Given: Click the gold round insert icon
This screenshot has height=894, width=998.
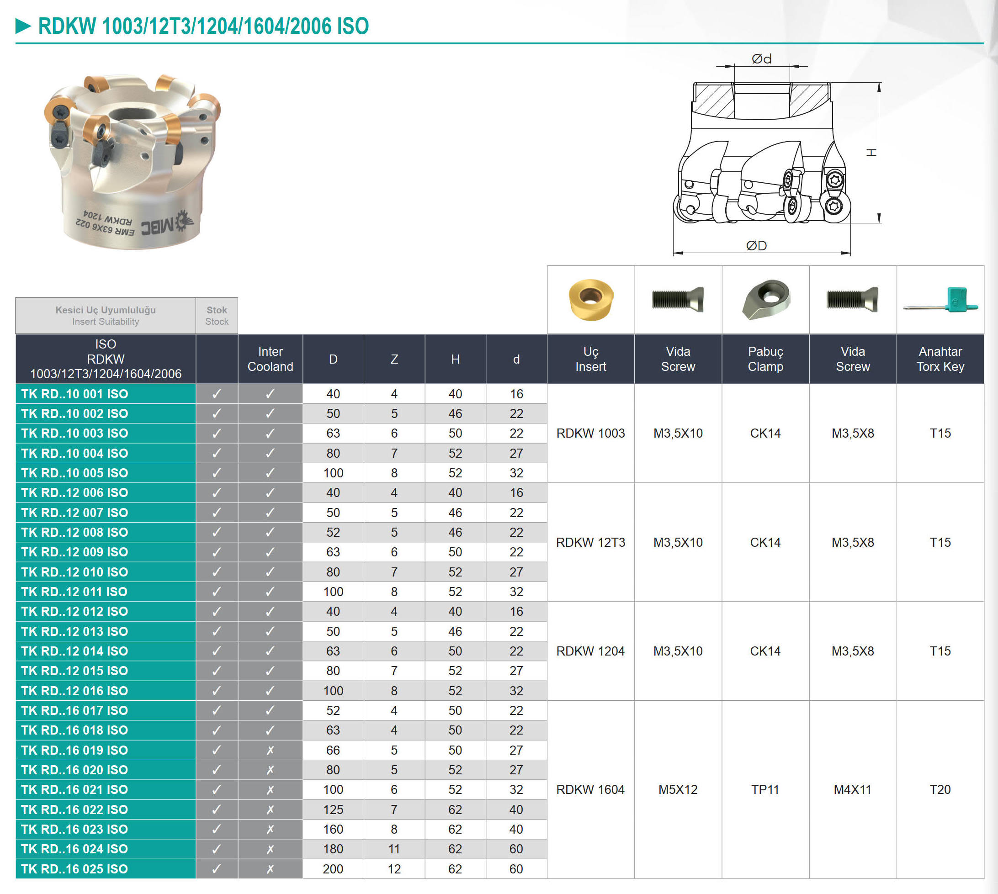Looking at the screenshot, I should click(x=591, y=299).
